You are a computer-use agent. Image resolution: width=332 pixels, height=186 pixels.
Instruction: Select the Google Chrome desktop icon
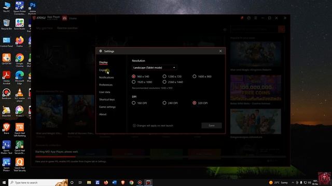pos(20,60)
